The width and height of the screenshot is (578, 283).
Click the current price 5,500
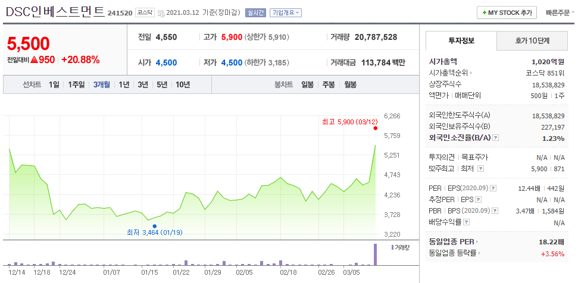pos(29,44)
